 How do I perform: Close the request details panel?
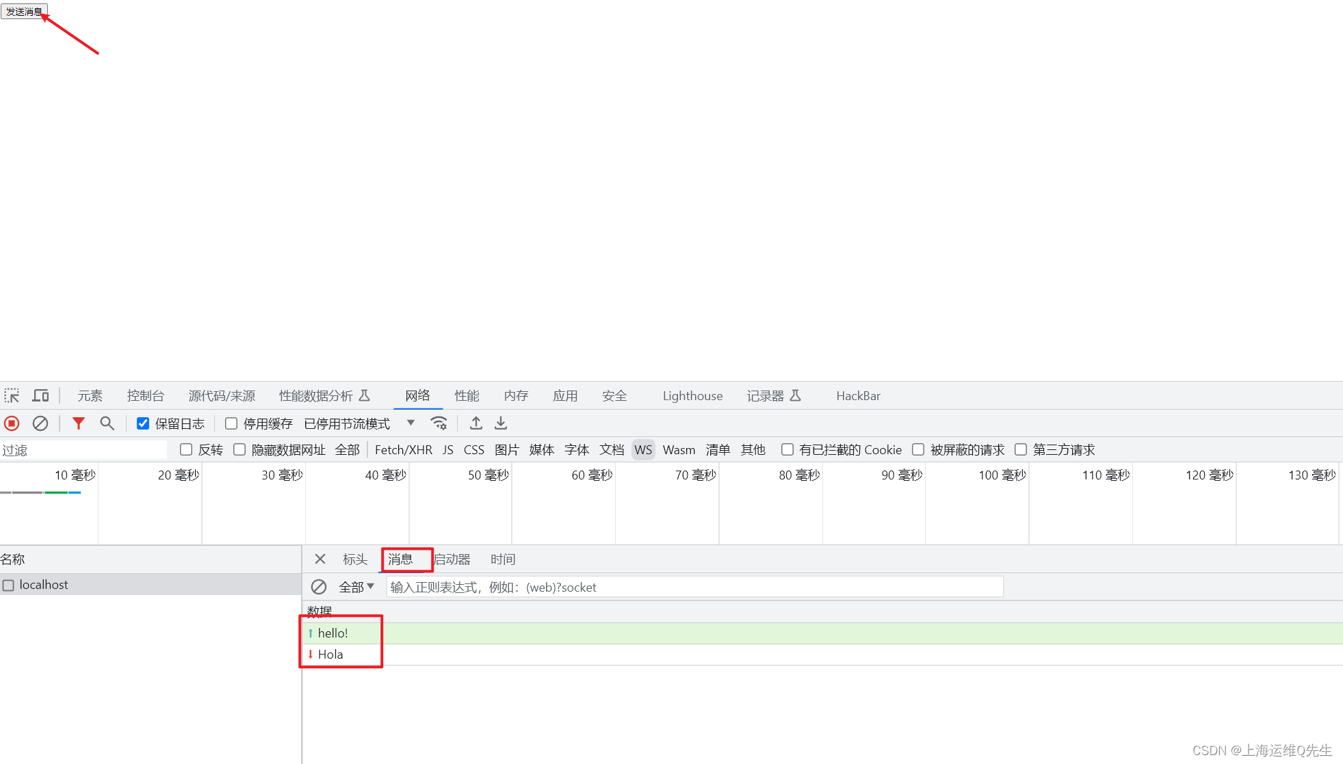coord(320,559)
